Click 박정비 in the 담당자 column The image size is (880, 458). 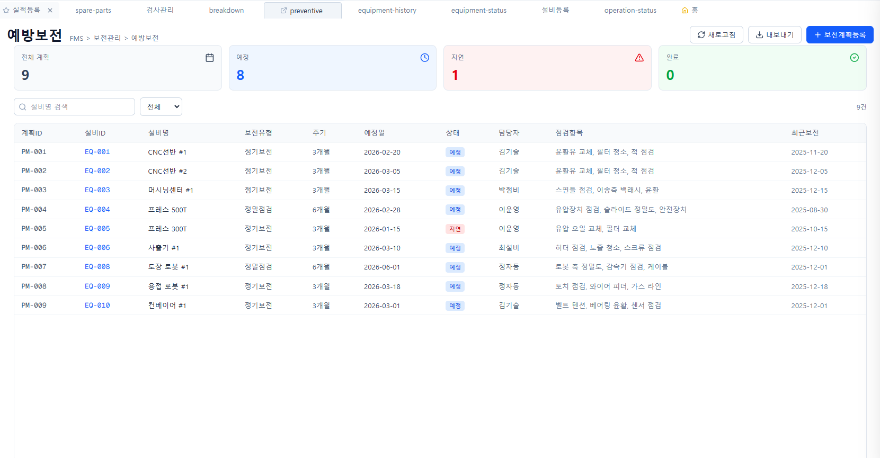tap(509, 190)
